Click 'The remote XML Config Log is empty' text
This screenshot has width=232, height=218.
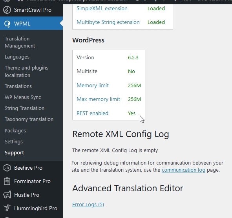tap(115, 150)
